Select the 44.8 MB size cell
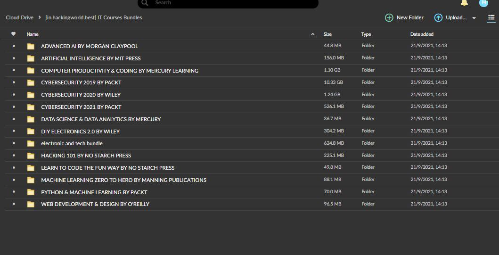This screenshot has width=499, height=255. (333, 46)
